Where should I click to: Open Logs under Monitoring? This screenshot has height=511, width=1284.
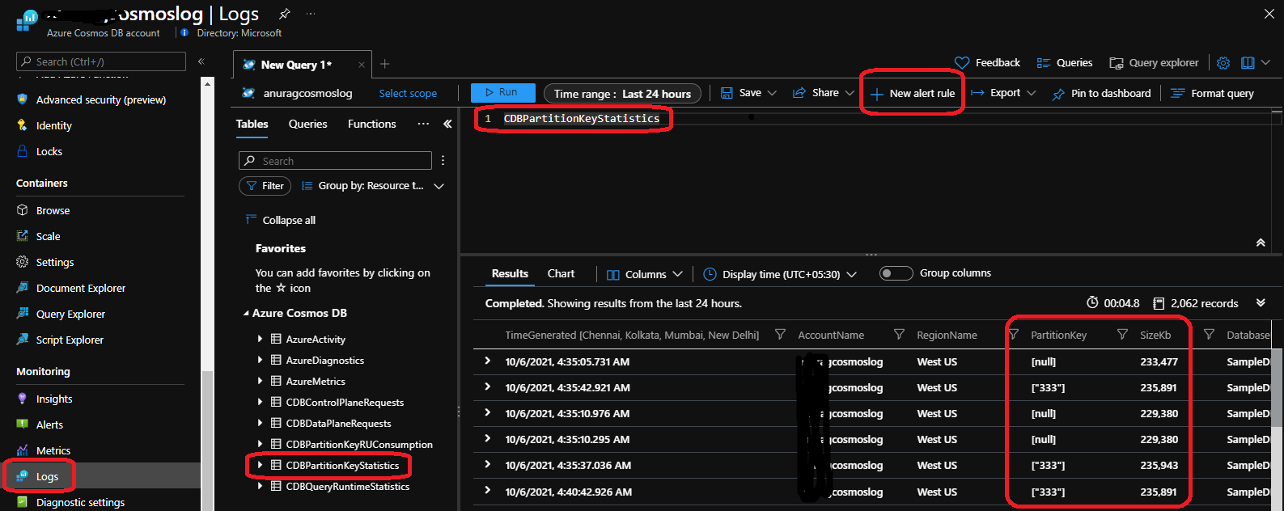[x=47, y=476]
